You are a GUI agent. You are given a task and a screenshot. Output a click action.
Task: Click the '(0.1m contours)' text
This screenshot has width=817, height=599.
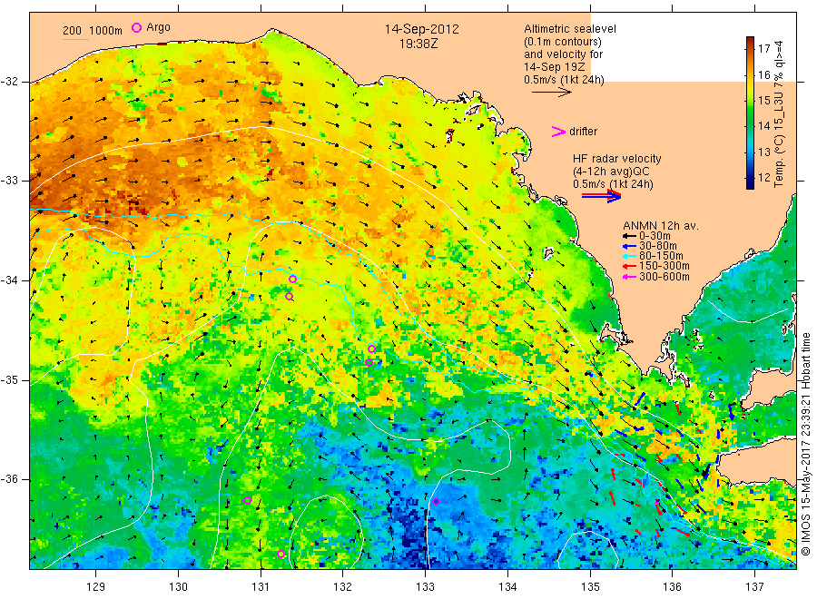pos(563,42)
